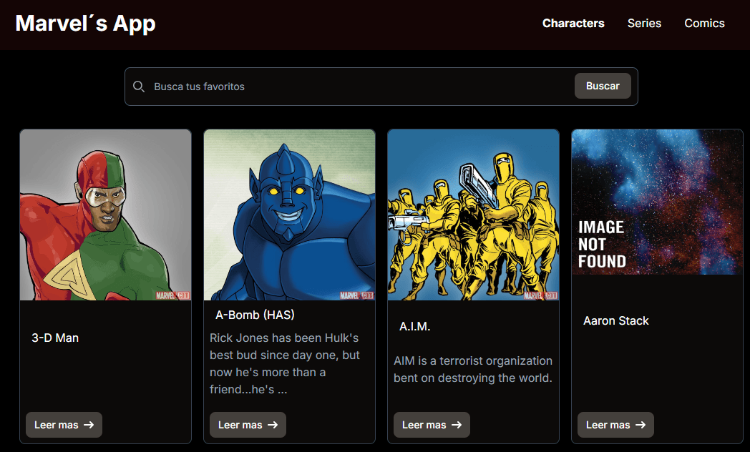Click the A.I.M. card title

click(414, 326)
